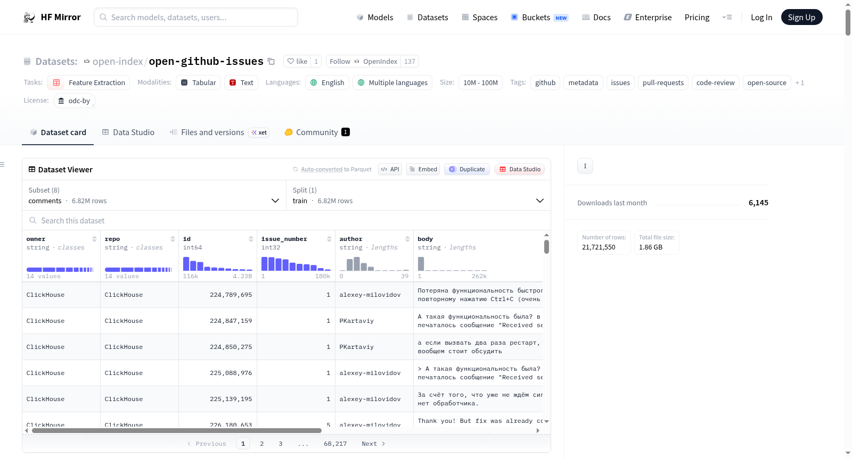The image size is (852, 458).
Task: Select the 10M - 100M size tag
Action: click(x=480, y=82)
